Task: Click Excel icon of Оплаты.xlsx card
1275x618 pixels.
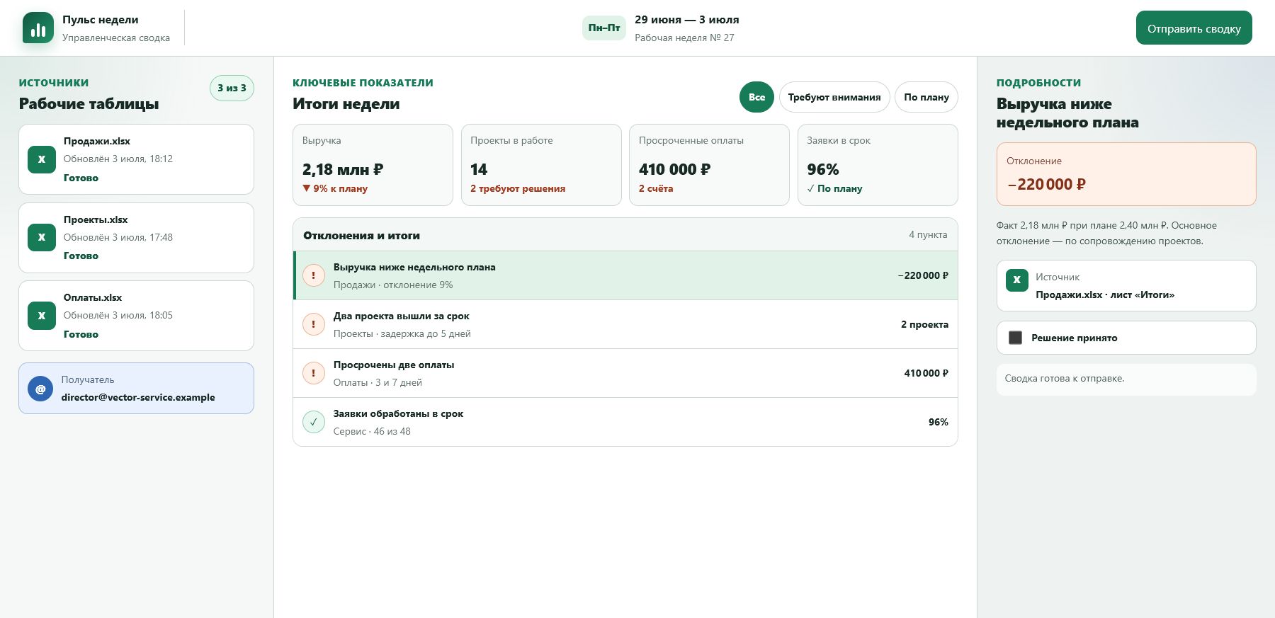Action: [x=42, y=316]
